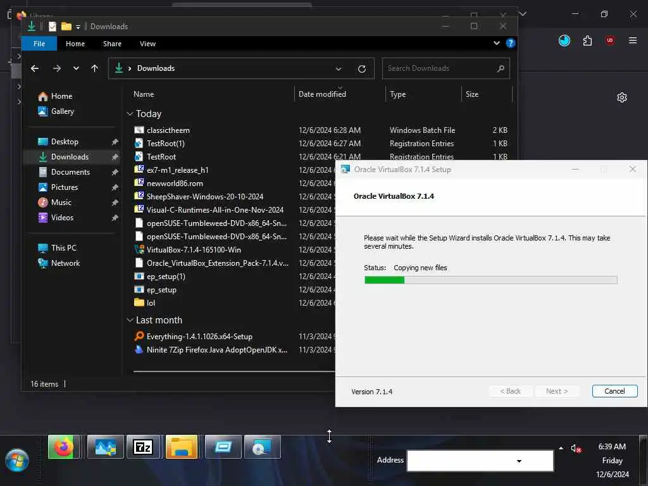
Task: Expand the address bar history dropdown
Action: [x=339, y=68]
